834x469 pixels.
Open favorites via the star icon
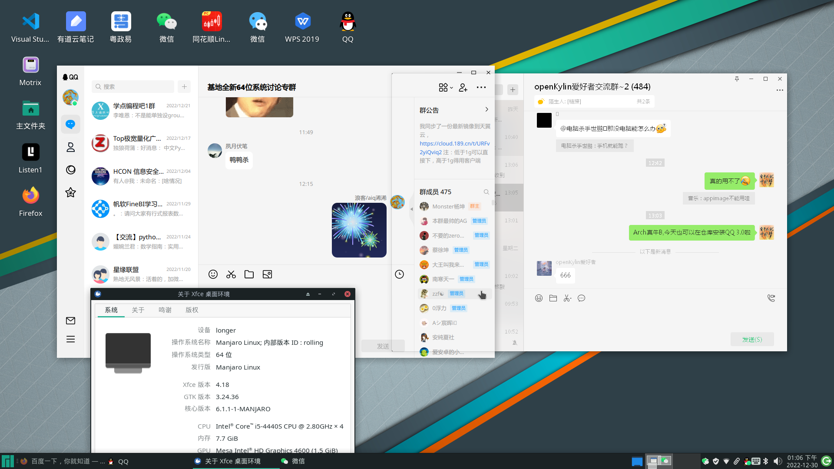point(70,192)
